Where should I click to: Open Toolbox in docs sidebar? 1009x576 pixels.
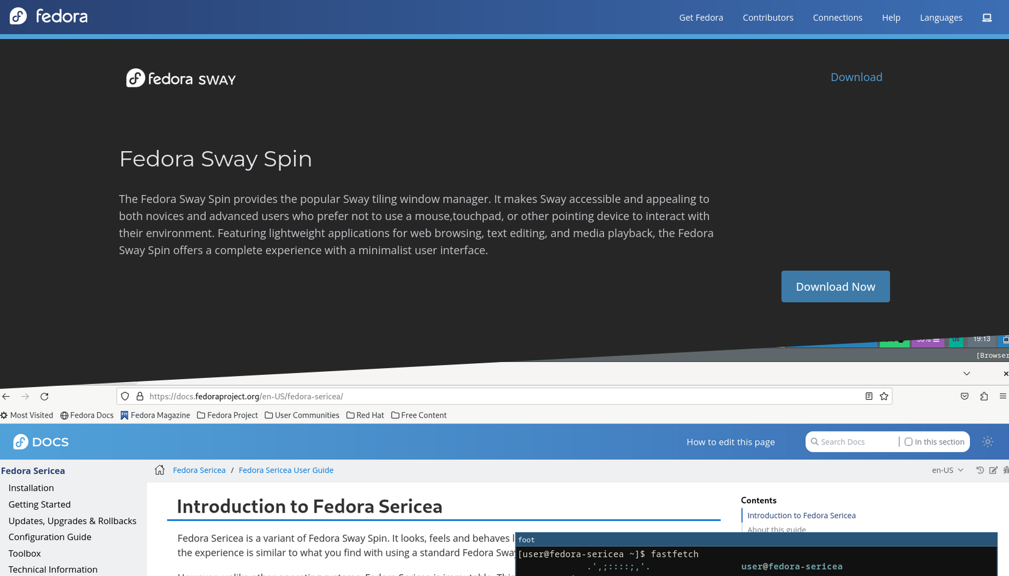click(24, 553)
